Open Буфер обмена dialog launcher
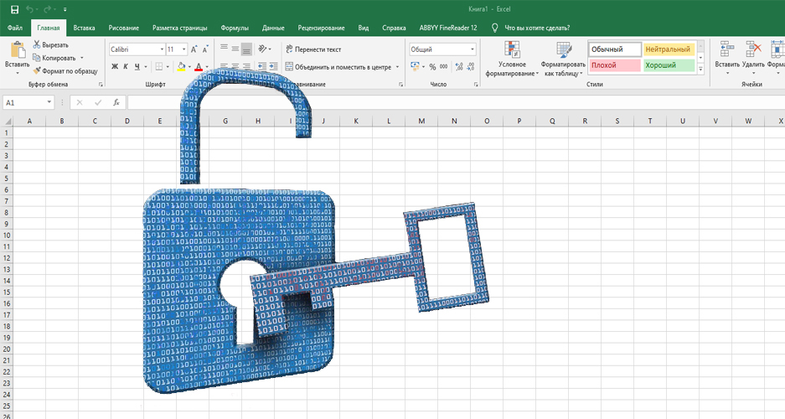Viewport: 785px width, 419px height. point(101,85)
